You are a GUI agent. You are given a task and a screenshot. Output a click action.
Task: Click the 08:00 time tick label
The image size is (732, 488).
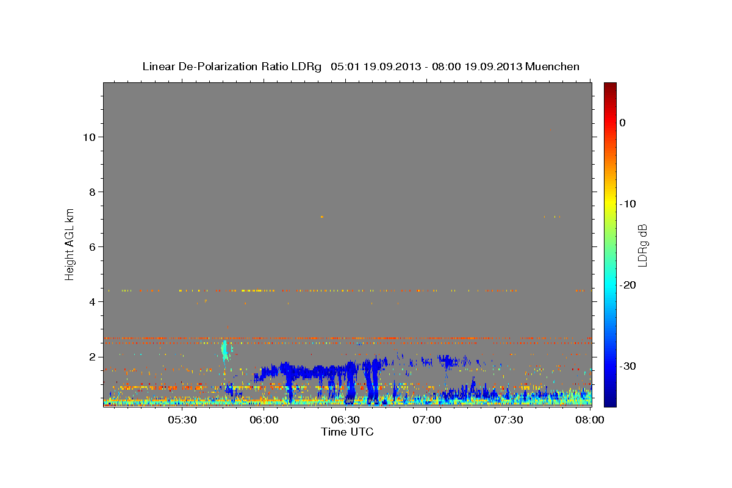(x=590, y=420)
